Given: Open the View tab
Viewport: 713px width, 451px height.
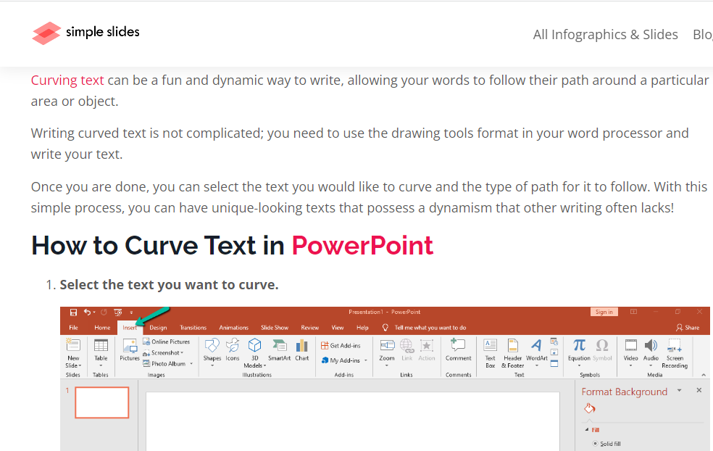Looking at the screenshot, I should (338, 328).
